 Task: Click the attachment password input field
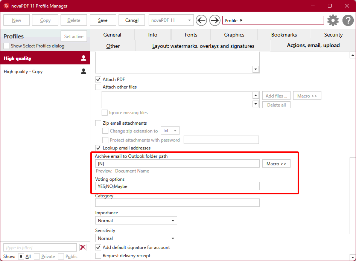click(221, 140)
